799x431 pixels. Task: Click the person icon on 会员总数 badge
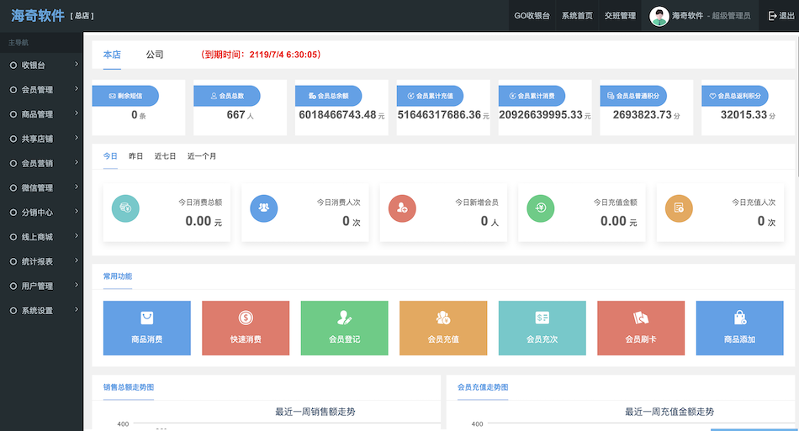pyautogui.click(x=214, y=96)
